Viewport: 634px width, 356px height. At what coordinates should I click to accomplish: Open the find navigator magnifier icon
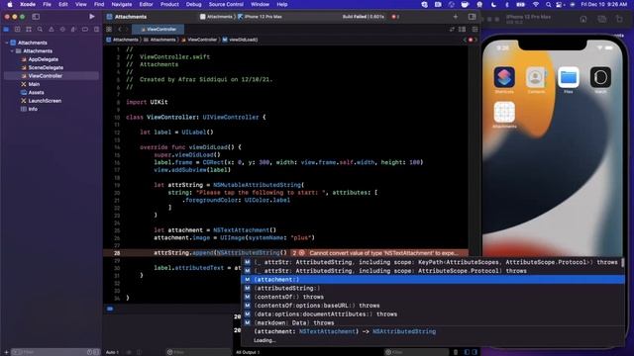pos(40,30)
